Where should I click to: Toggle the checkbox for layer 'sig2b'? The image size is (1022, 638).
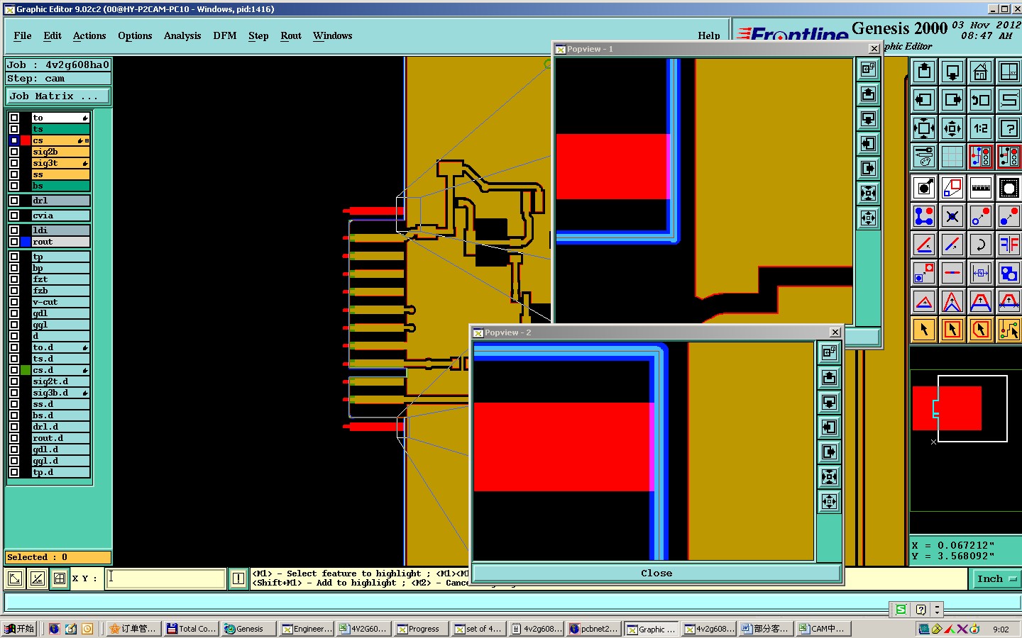point(14,152)
